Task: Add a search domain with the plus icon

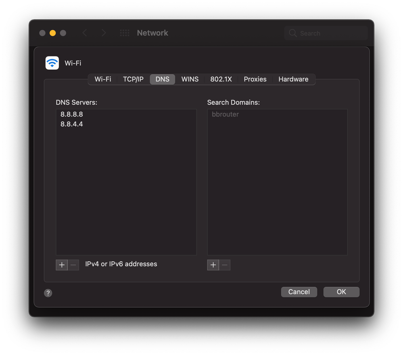Action: (213, 265)
